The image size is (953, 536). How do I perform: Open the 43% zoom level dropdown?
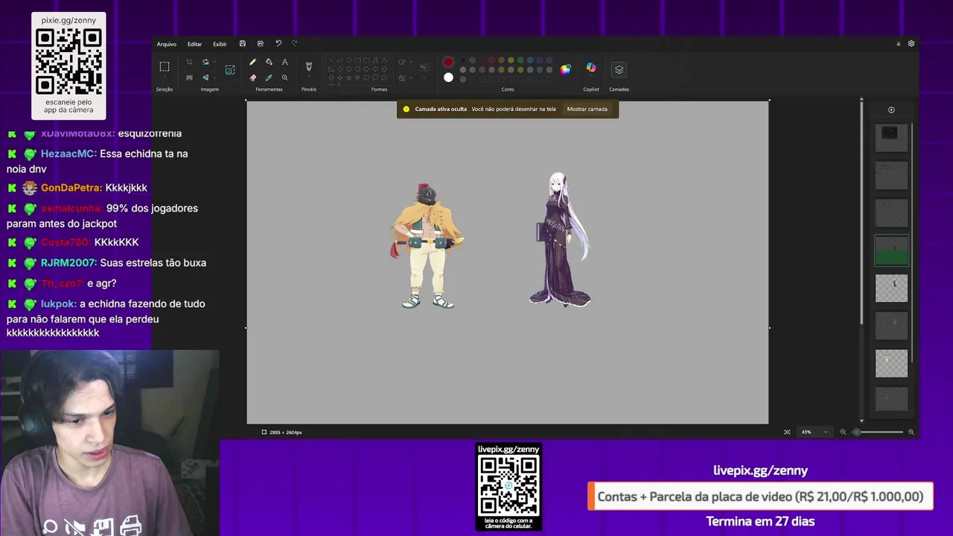(x=825, y=432)
